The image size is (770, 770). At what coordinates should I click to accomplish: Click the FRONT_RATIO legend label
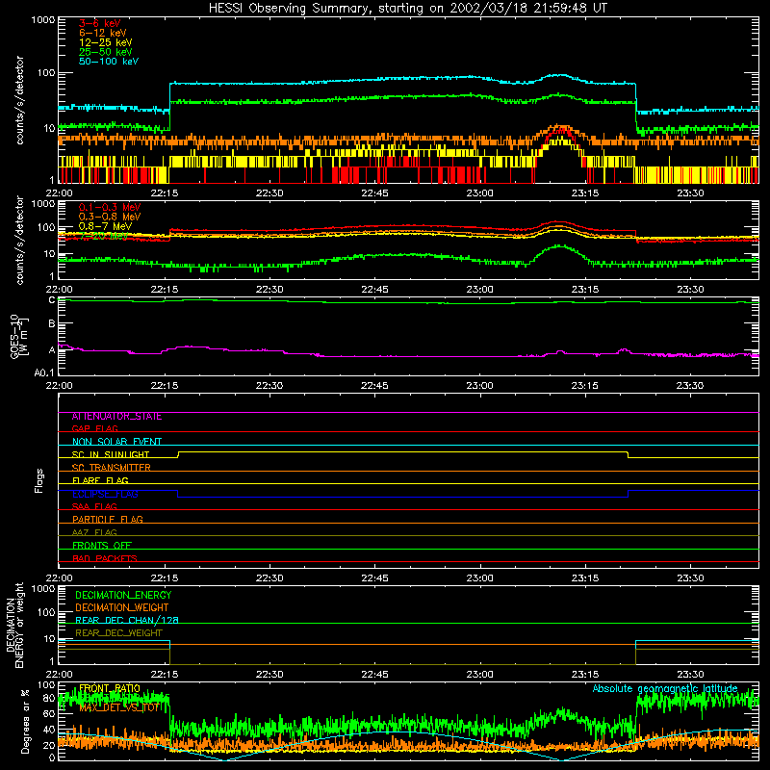(110, 689)
